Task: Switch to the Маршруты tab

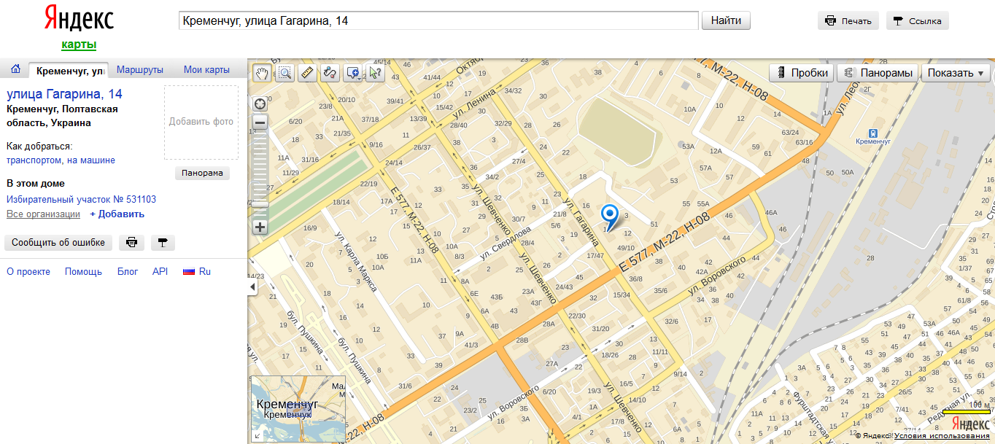Action: click(140, 70)
